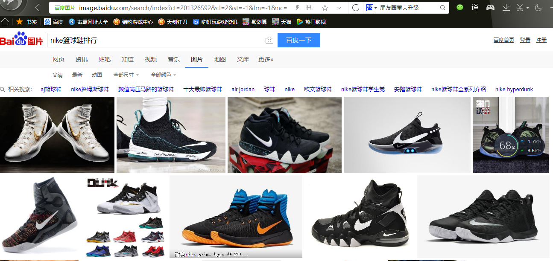Screen dimensions: 553x261
Task: Click the camera image search icon
Action: [x=269, y=41]
